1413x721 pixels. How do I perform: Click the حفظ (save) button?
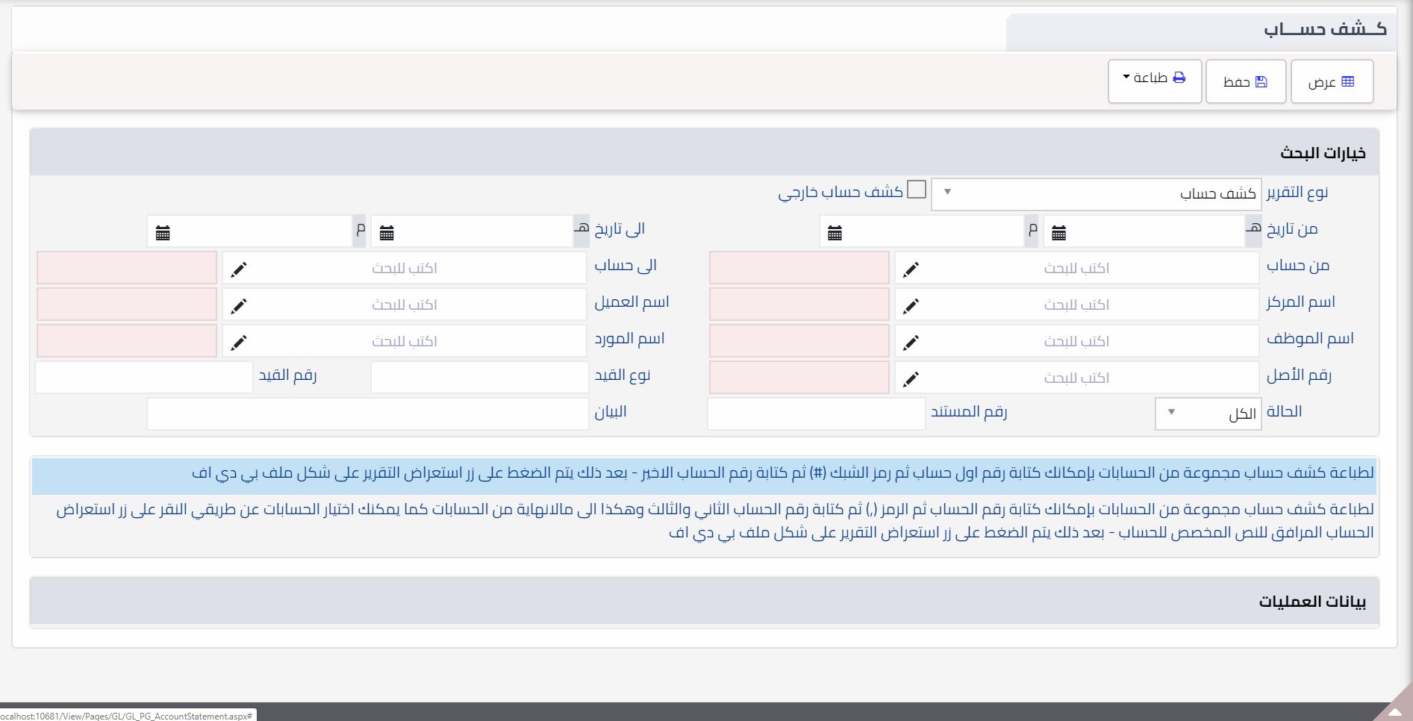(x=1246, y=81)
